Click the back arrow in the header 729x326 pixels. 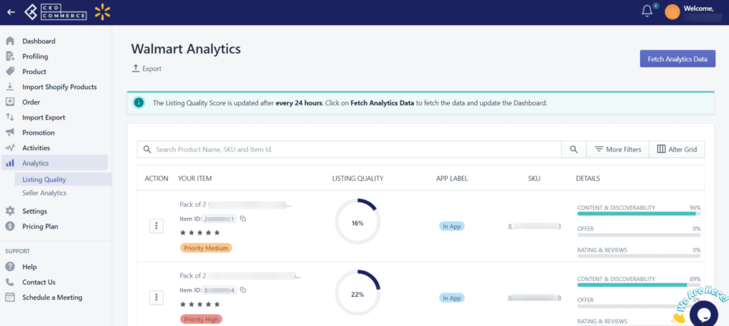point(11,12)
